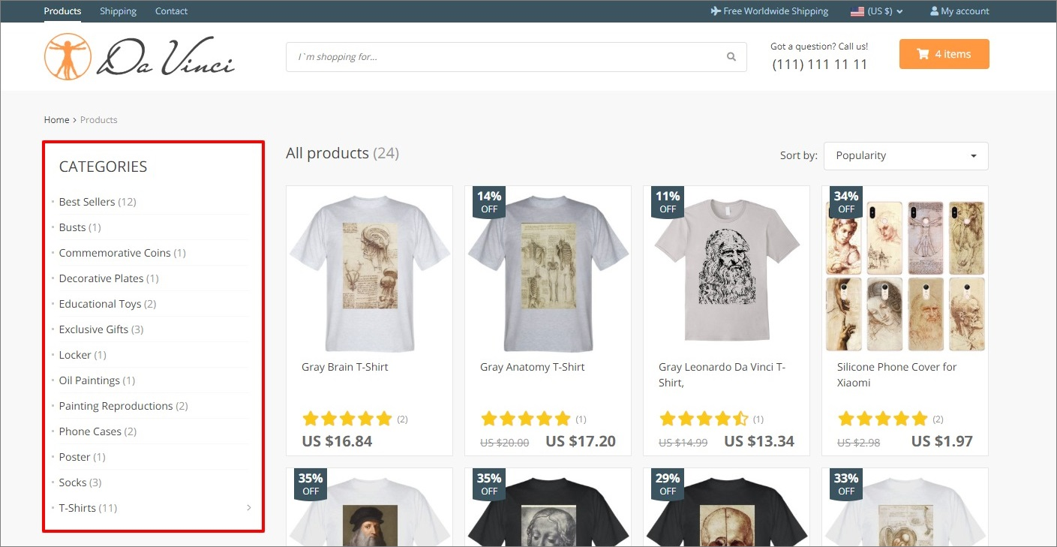Click the search magnifier icon

click(x=731, y=57)
